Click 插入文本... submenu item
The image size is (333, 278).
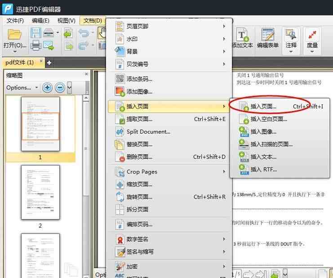[280, 157]
